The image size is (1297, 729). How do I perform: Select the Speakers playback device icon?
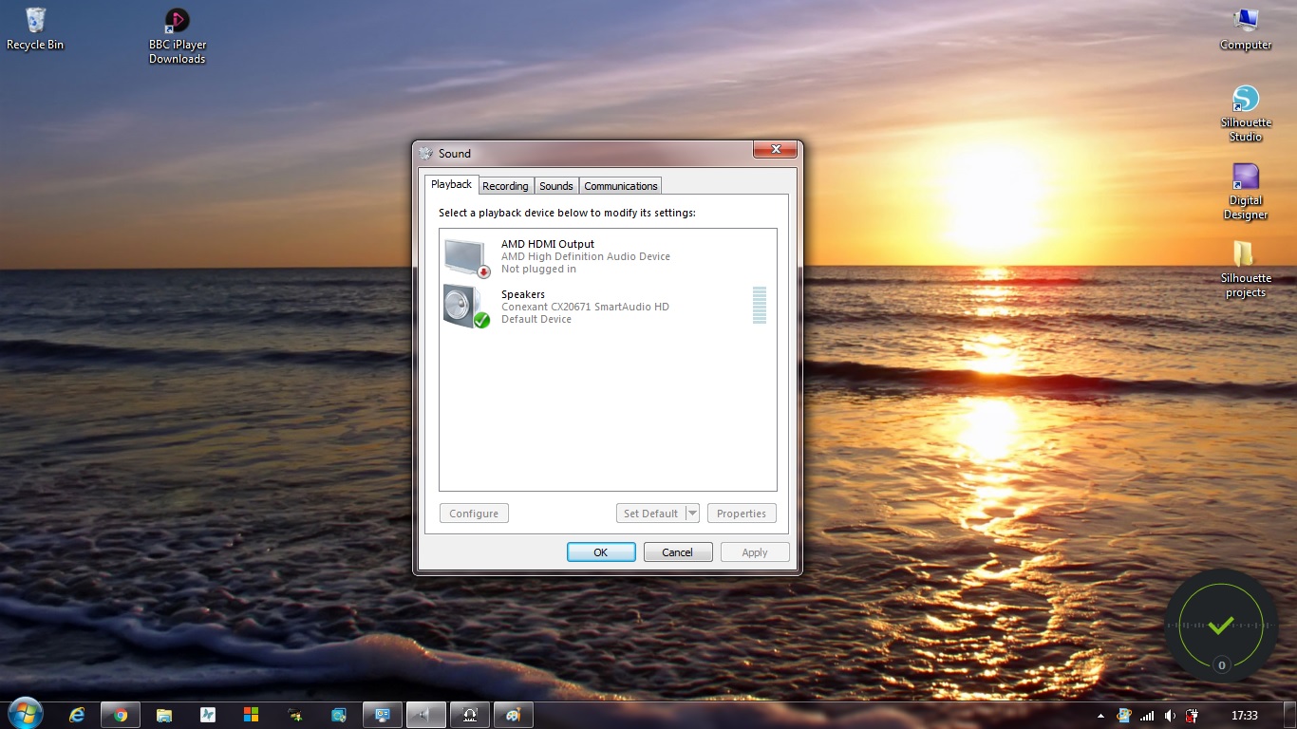pyautogui.click(x=465, y=307)
